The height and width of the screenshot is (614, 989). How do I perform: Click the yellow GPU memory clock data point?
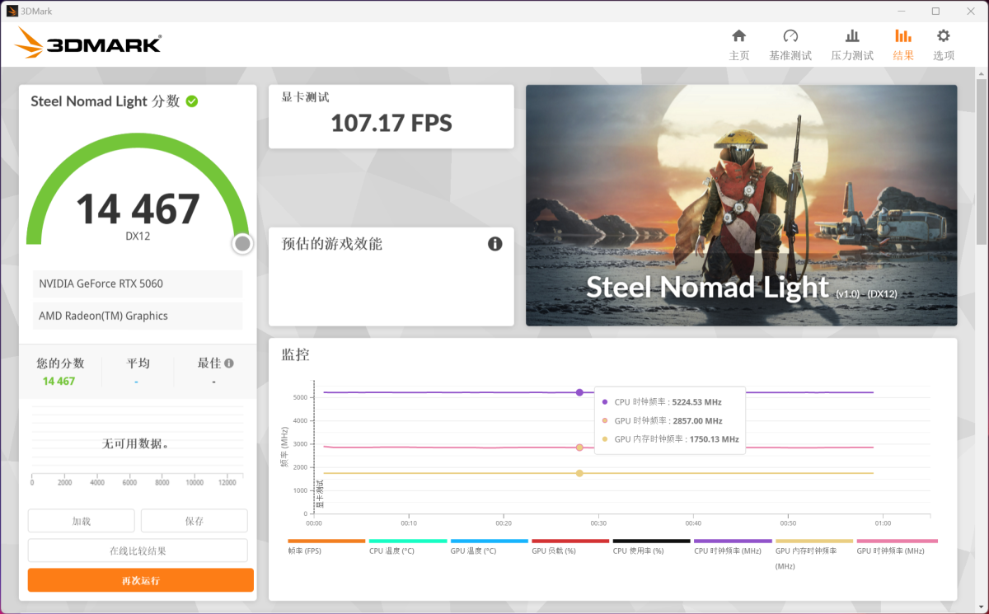(579, 473)
